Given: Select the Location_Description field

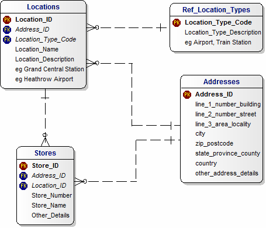Looking at the screenshot, I should pyautogui.click(x=44, y=60).
